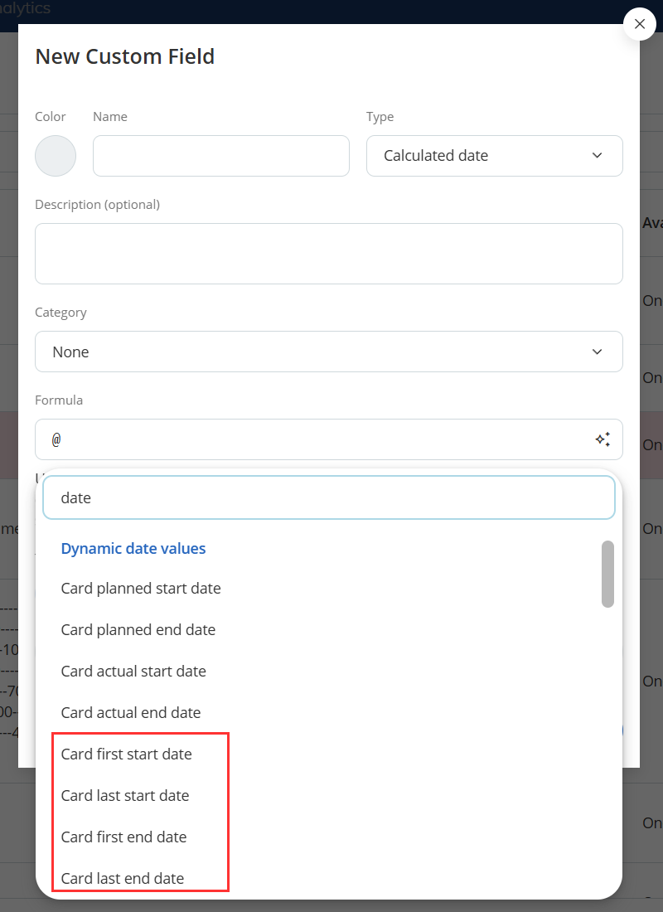663x912 pixels.
Task: Choose 'Card planned end date' from list
Action: [138, 630]
